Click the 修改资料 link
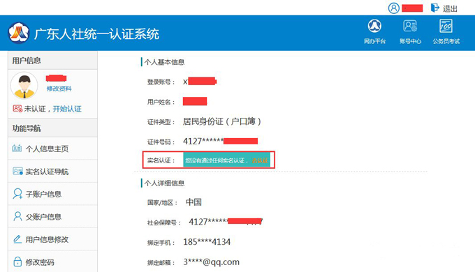Screen dimensions: 475x272 point(59,89)
